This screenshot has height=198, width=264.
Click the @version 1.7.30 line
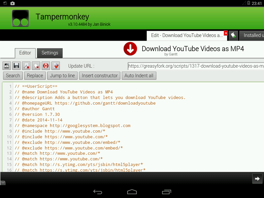click(37, 114)
